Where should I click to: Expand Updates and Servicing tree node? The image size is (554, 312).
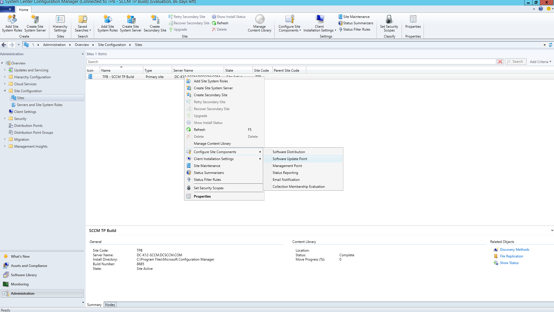[5, 70]
